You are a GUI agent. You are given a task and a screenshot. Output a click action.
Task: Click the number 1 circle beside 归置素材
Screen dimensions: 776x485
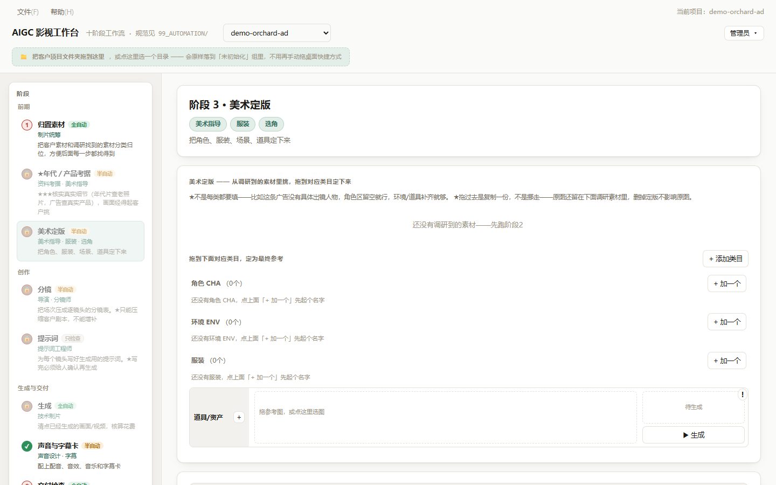point(27,125)
